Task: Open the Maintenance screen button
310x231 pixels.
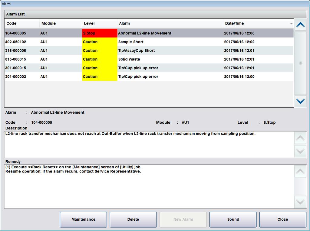Action: [x=83, y=219]
